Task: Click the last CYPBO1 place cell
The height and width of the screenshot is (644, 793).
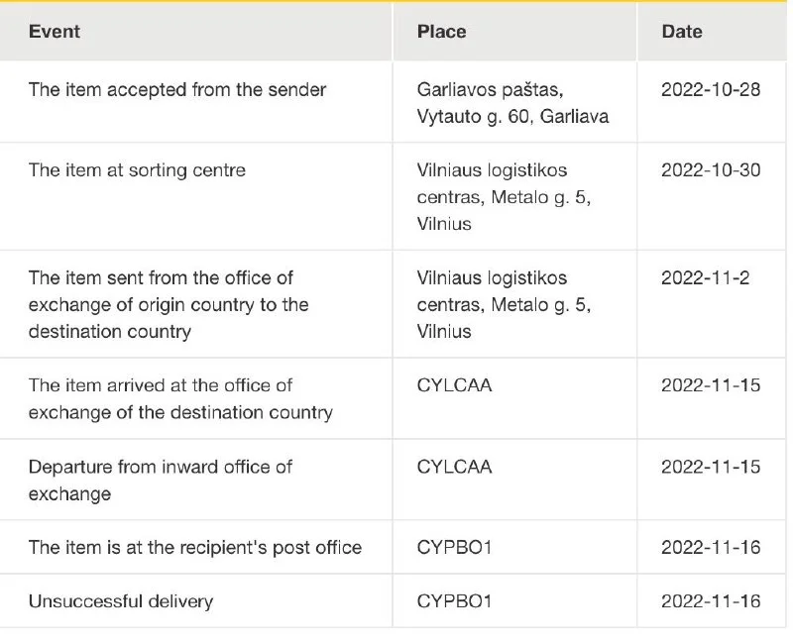Action: [454, 600]
